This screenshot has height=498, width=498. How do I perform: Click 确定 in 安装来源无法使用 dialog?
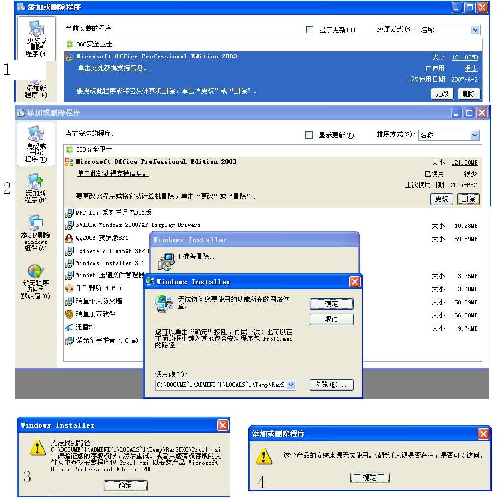click(370, 478)
